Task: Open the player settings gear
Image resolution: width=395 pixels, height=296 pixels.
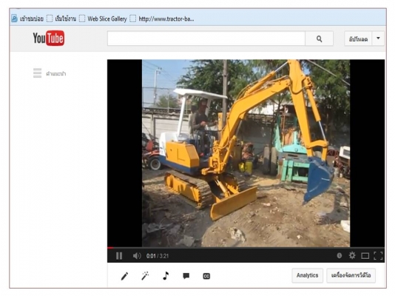Action: click(352, 256)
